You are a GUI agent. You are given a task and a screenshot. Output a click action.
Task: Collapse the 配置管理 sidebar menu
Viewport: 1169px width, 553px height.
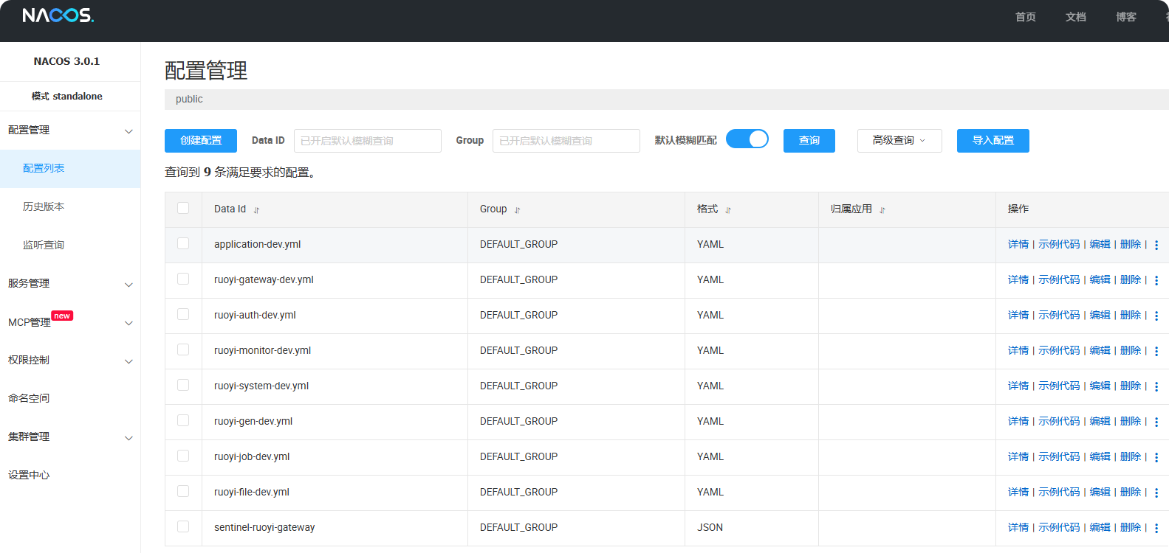pyautogui.click(x=70, y=131)
